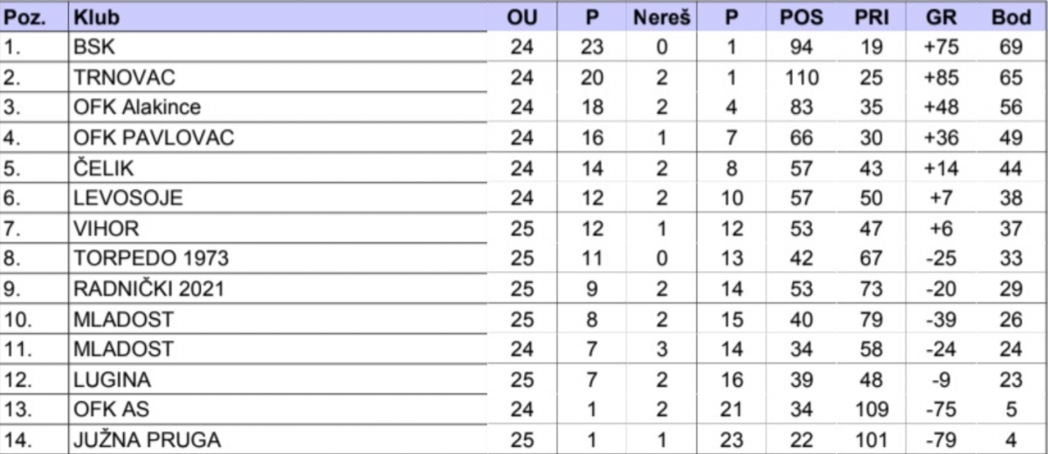Click the GR column header
The width and height of the screenshot is (1048, 454).
click(x=941, y=17)
